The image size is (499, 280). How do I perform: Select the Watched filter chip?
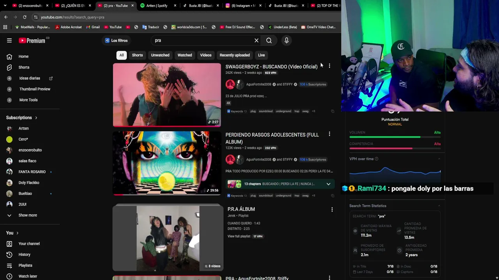(x=185, y=55)
